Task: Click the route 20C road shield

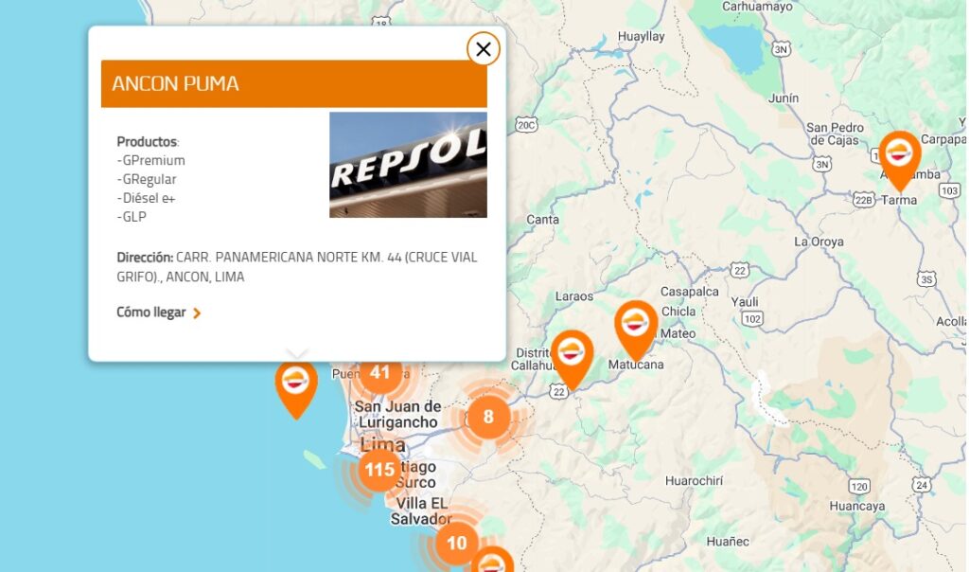Action: (x=526, y=125)
